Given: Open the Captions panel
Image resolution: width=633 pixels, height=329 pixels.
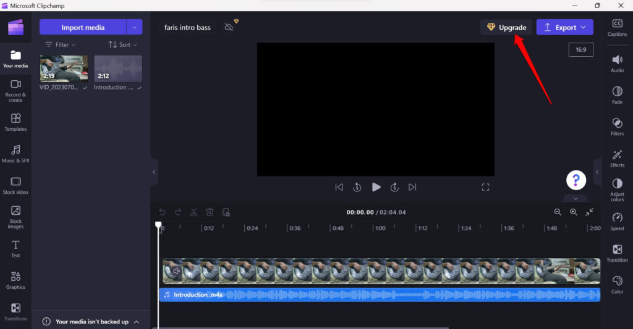Looking at the screenshot, I should [x=616, y=28].
